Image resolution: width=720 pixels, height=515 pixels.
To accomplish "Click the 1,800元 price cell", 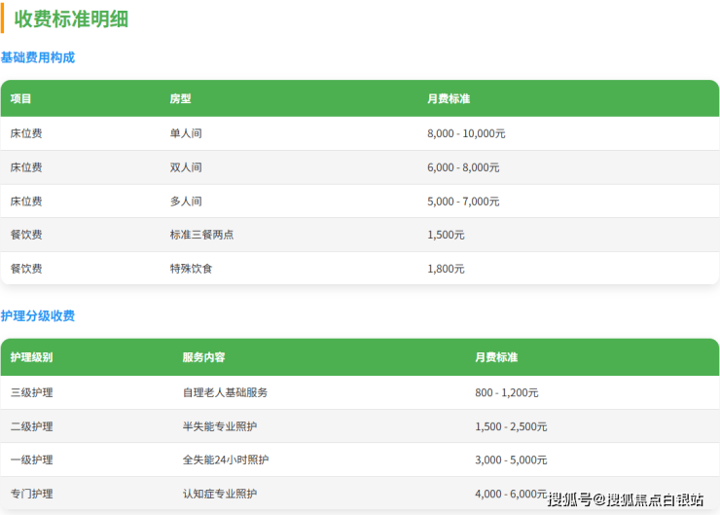I will coord(446,269).
